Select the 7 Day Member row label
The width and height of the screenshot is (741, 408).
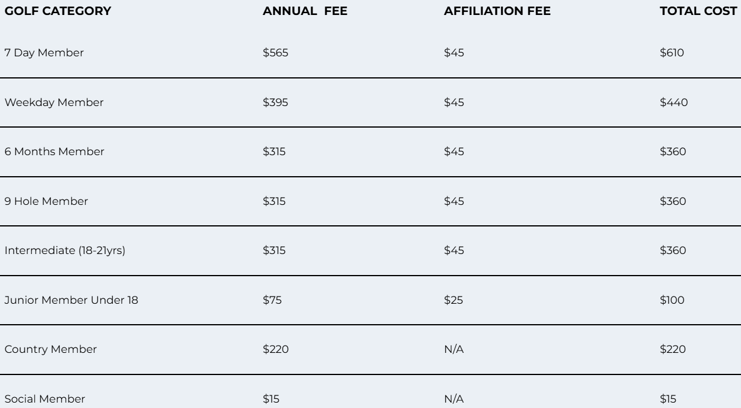click(x=44, y=53)
